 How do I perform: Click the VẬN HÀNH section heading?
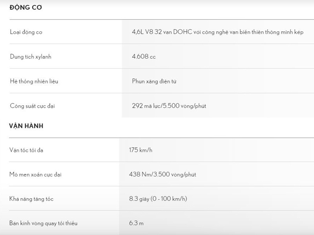[26, 126]
